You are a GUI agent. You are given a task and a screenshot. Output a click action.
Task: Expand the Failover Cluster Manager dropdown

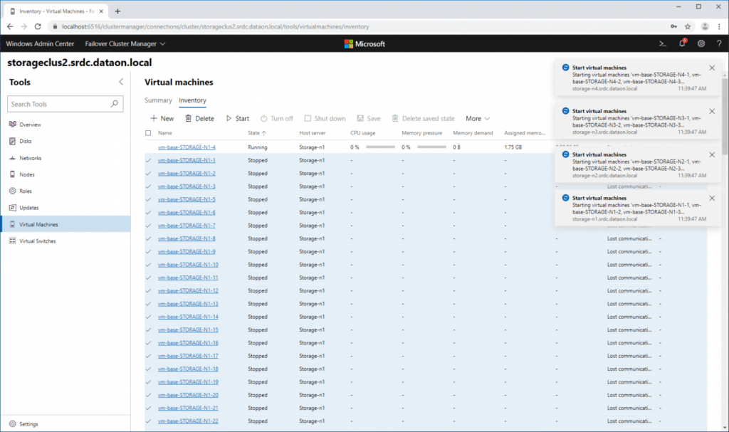coord(125,43)
